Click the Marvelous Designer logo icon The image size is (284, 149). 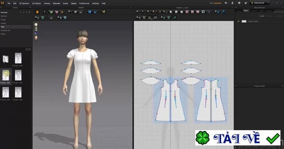[x=2, y=3]
